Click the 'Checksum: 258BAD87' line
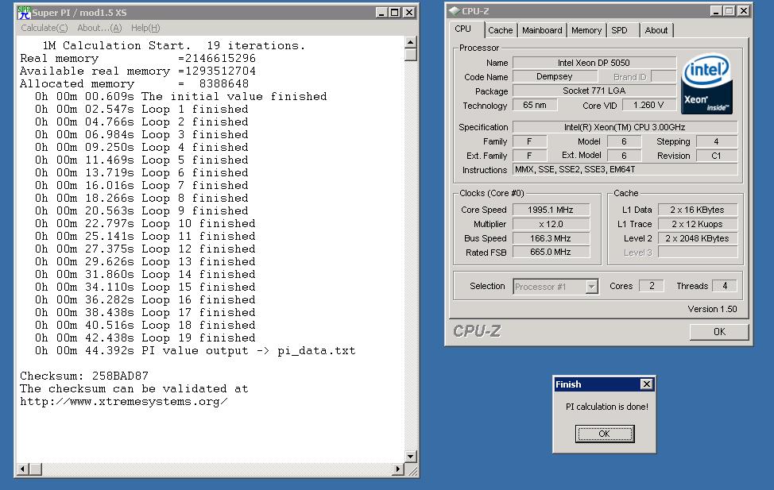Screen dimensions: 774x490 pos(84,376)
